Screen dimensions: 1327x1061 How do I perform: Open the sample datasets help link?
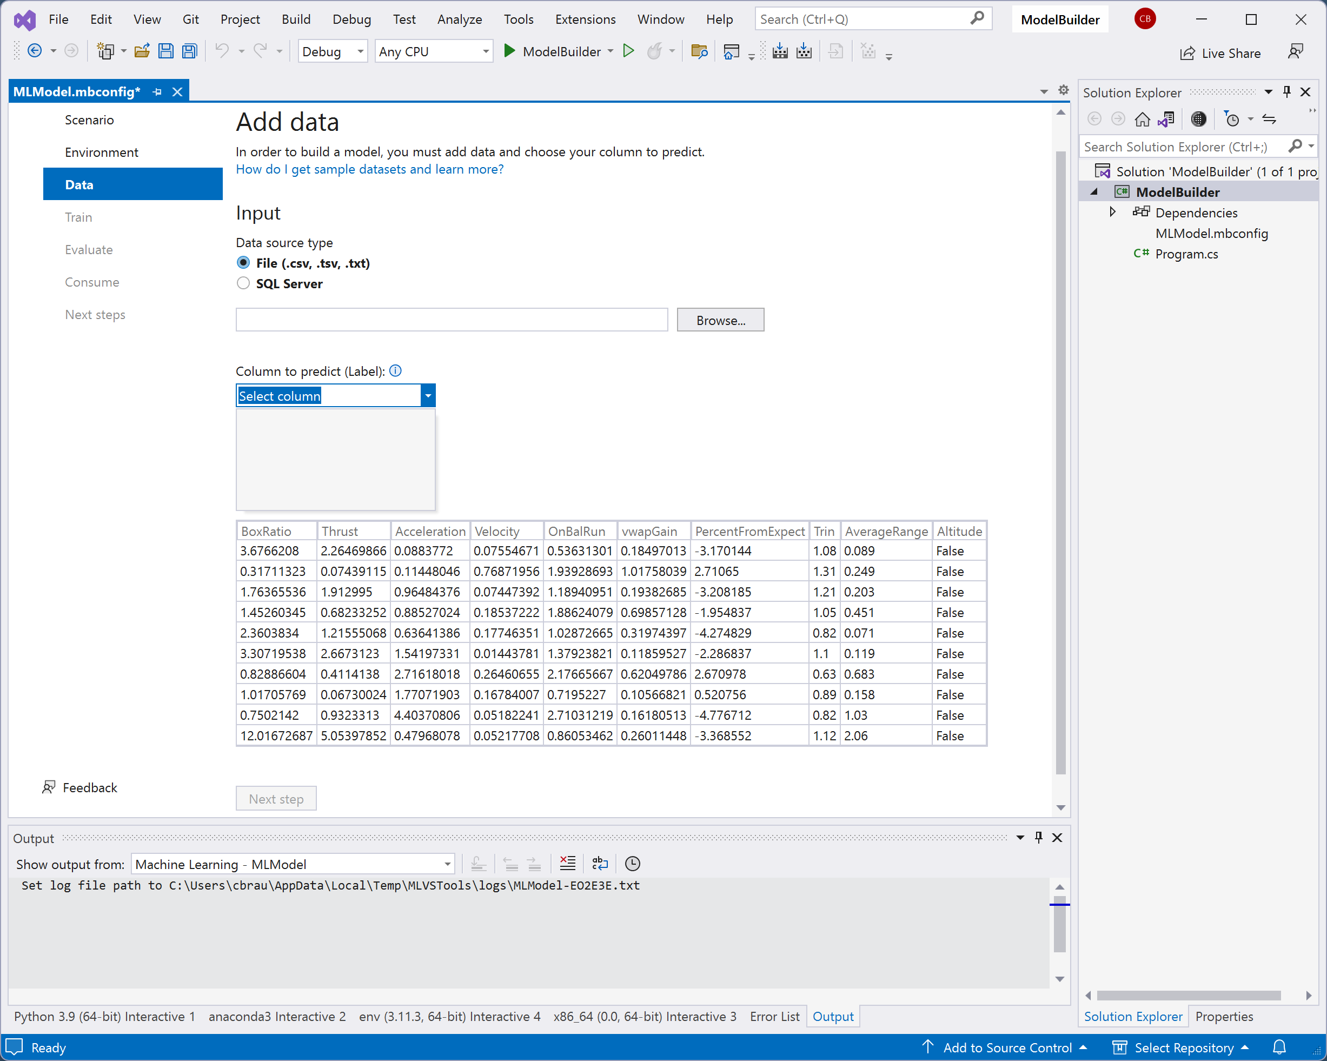coord(369,169)
